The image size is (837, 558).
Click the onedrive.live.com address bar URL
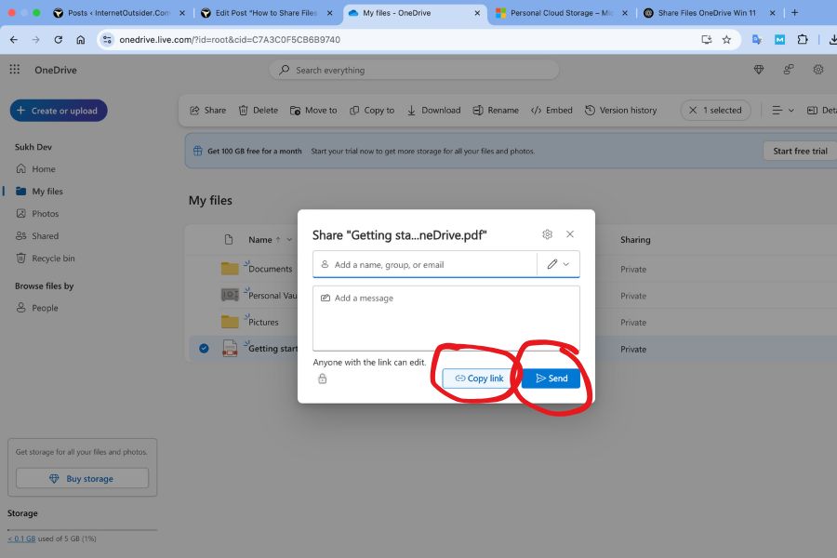[x=230, y=39]
